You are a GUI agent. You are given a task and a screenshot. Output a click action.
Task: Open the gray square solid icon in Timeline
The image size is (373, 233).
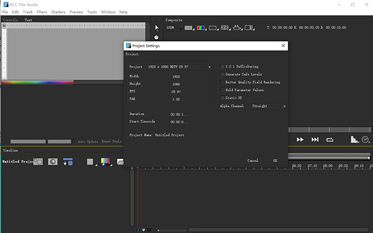(90, 162)
